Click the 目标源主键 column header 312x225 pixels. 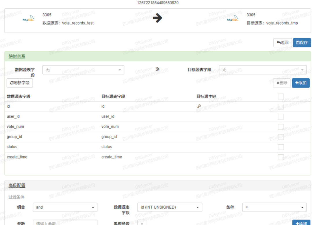[x=206, y=97]
